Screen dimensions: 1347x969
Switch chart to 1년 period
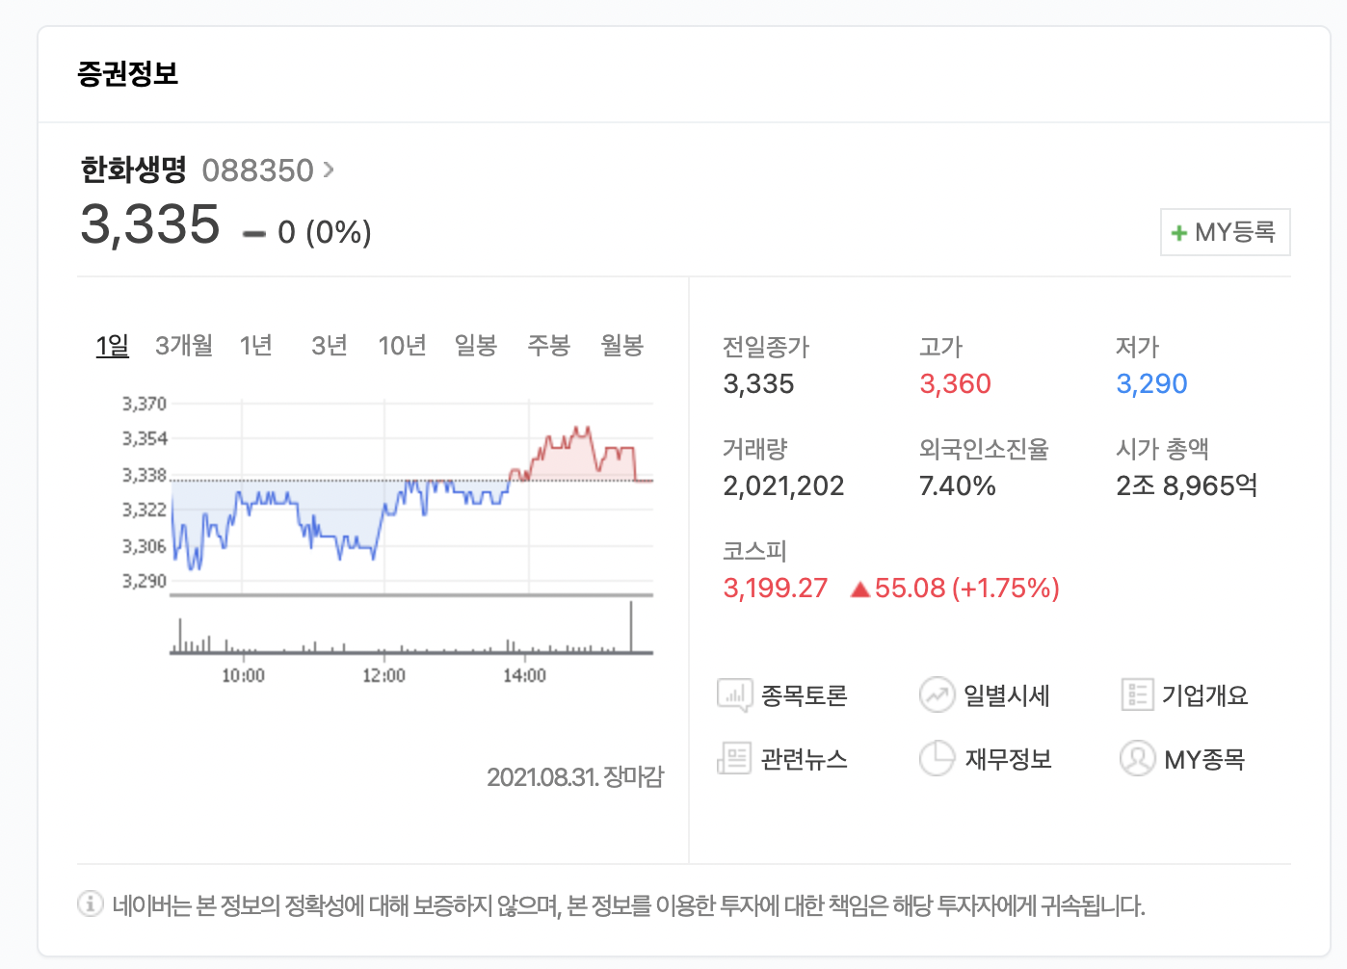tap(256, 345)
